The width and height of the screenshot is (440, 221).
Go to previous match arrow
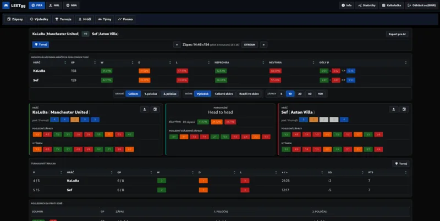tap(177, 44)
